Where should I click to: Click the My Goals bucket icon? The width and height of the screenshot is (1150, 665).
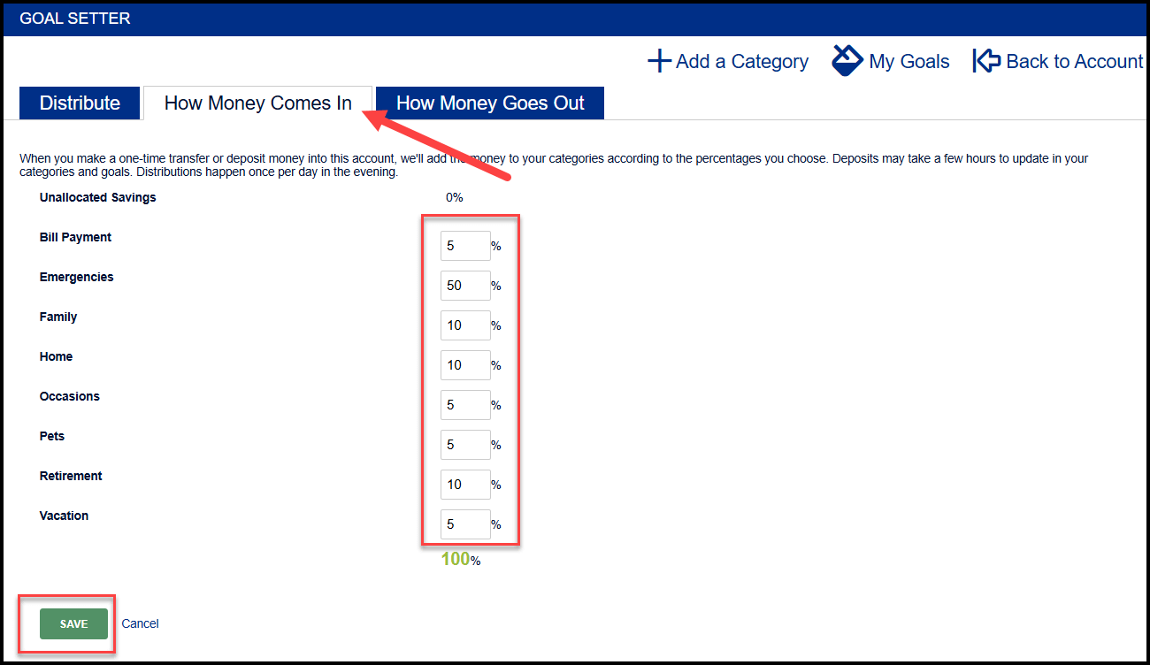pyautogui.click(x=847, y=61)
